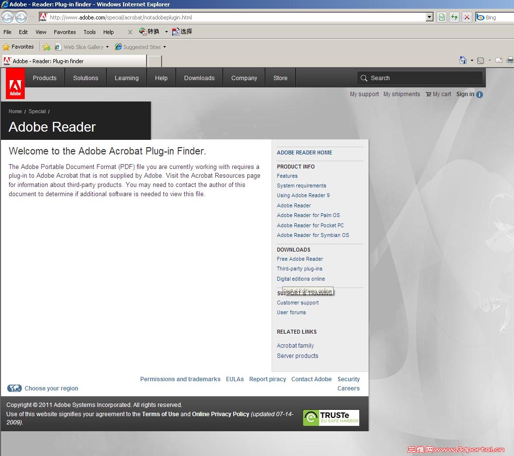Viewport: 514px width, 456px height.
Task: Click the Adobe site Search field
Action: (x=420, y=78)
